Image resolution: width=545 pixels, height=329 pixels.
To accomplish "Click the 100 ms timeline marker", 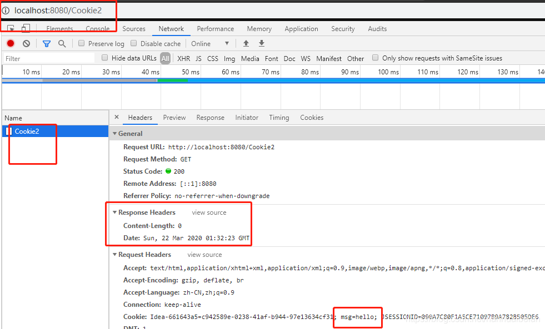I will (x=388, y=72).
